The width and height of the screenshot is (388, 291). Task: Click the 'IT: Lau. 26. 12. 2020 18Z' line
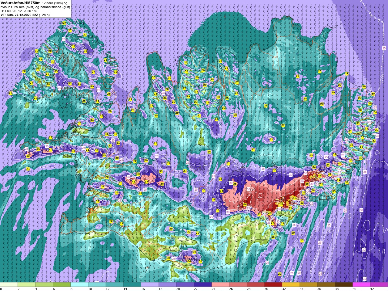(x=19, y=11)
